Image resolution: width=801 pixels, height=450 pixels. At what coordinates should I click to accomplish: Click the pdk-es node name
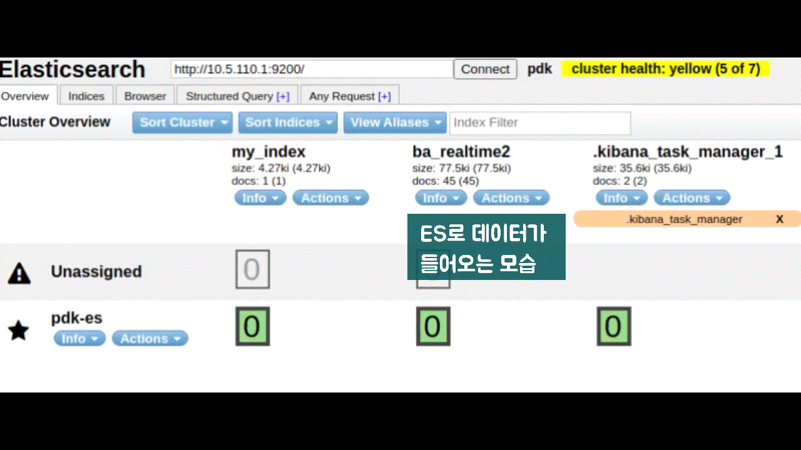click(76, 318)
